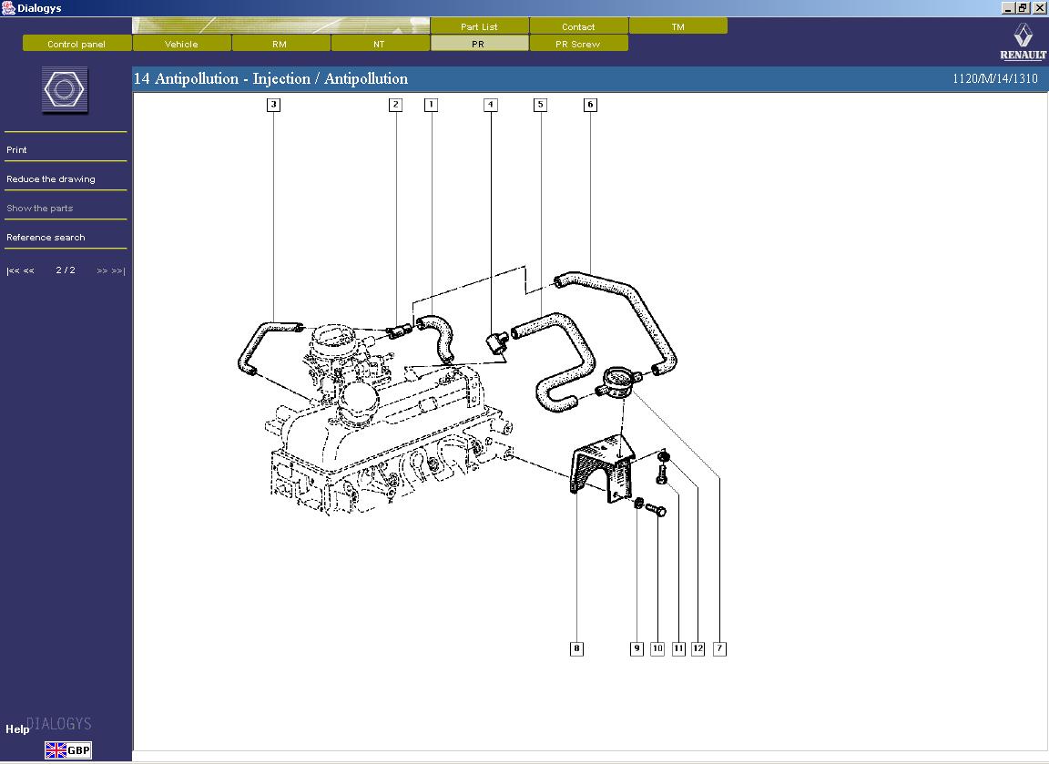The image size is (1049, 764).
Task: Click the Antipollution - Injection heading
Action: click(271, 78)
